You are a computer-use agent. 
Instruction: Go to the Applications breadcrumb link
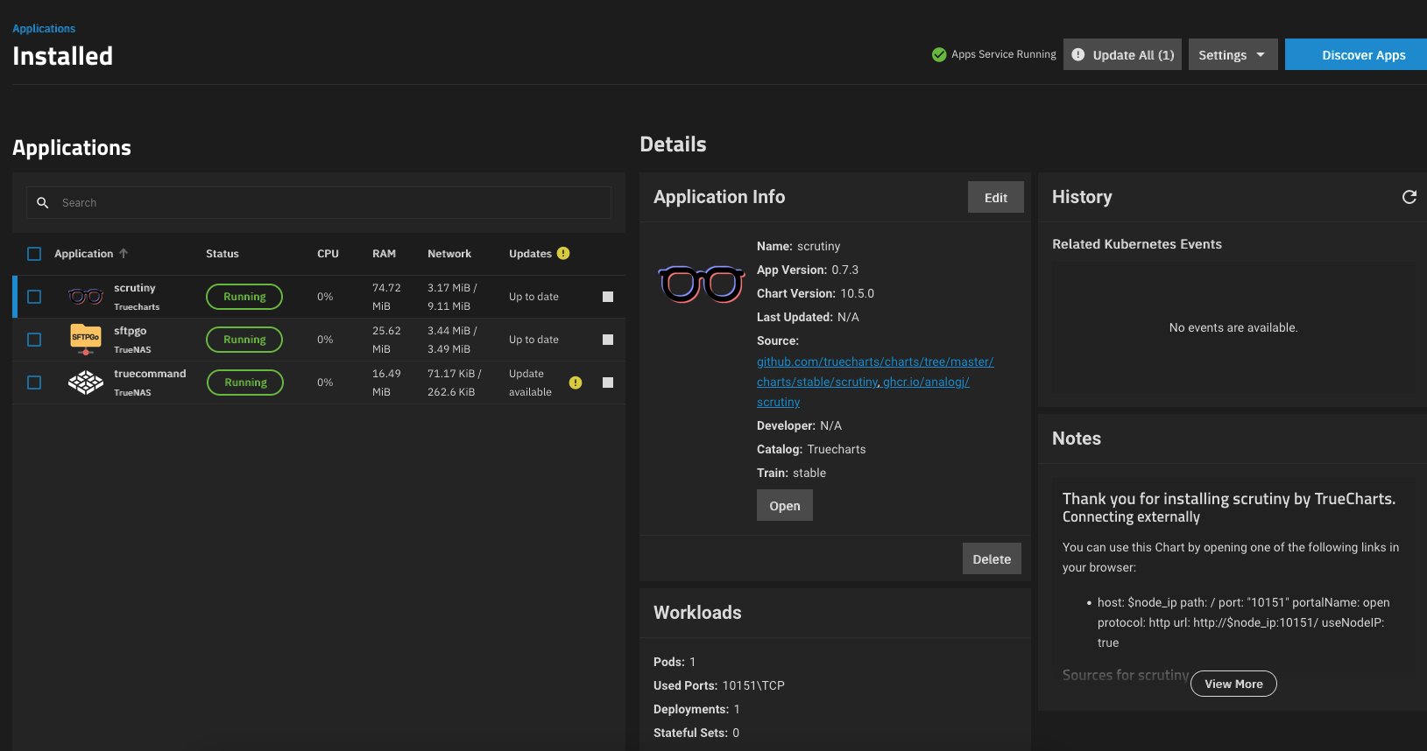coord(44,29)
